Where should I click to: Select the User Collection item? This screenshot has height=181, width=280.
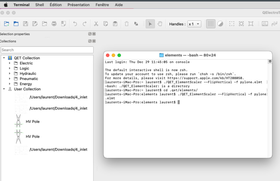click(x=27, y=89)
